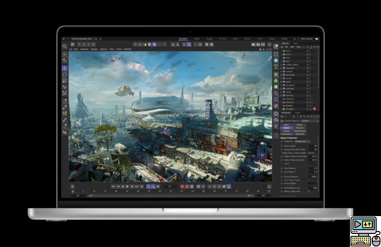The image size is (381, 247).
Task: Select the Basic attribute button
Action: 287,125
